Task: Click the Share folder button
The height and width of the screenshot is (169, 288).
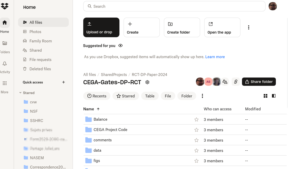Action: pyautogui.click(x=259, y=81)
